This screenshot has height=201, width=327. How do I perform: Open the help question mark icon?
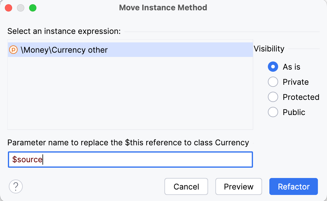pos(15,186)
